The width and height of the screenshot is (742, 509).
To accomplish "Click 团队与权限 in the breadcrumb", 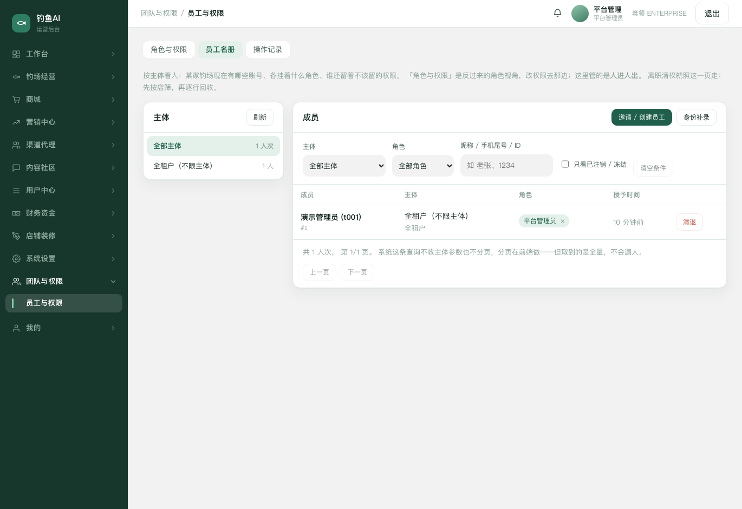I will (159, 13).
